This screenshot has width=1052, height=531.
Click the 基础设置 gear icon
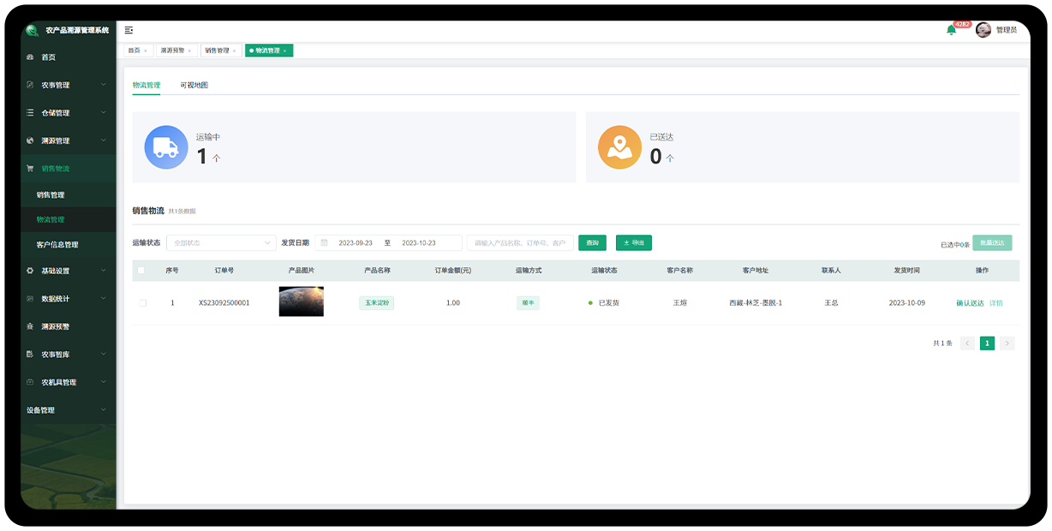click(30, 271)
